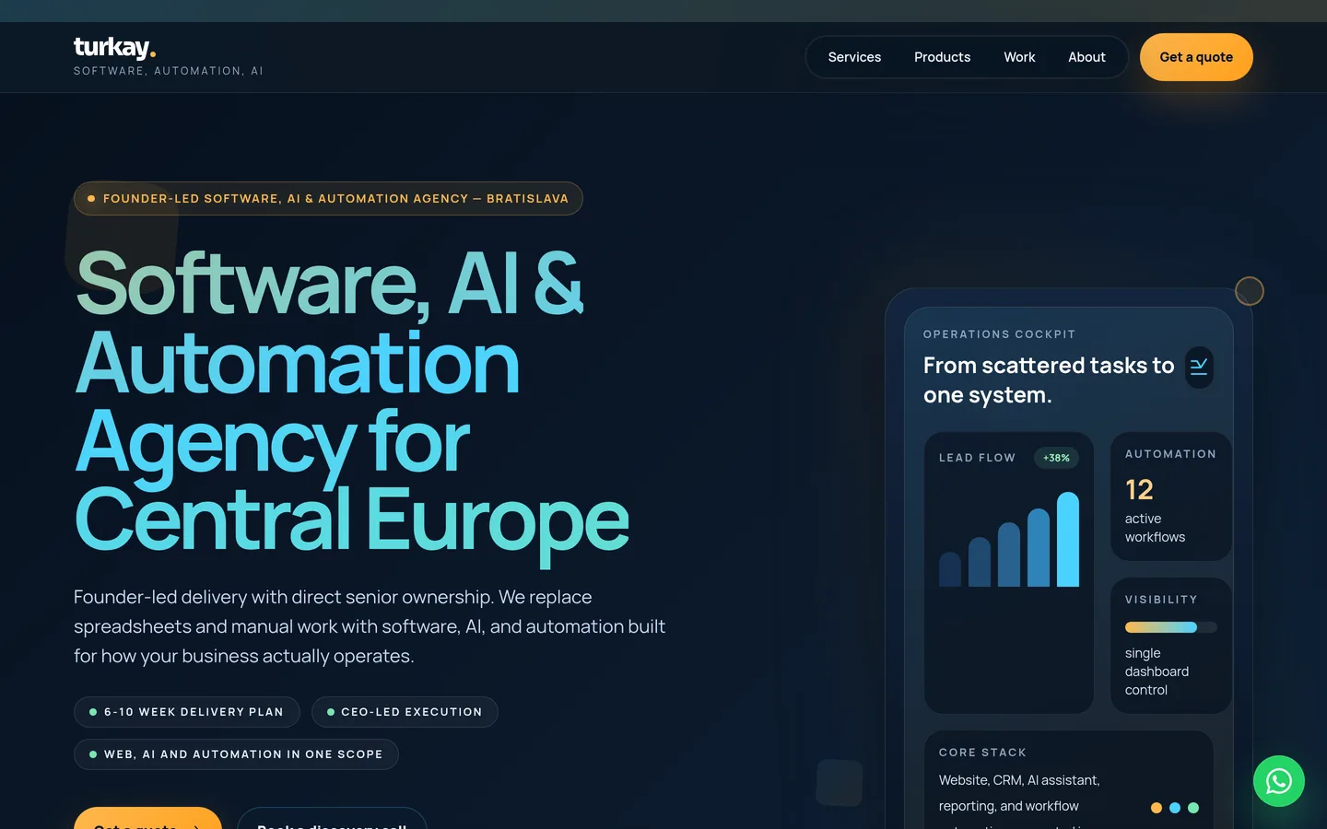Click the Get a quote header button
Viewport: 1327px width, 829px height.
click(x=1196, y=57)
